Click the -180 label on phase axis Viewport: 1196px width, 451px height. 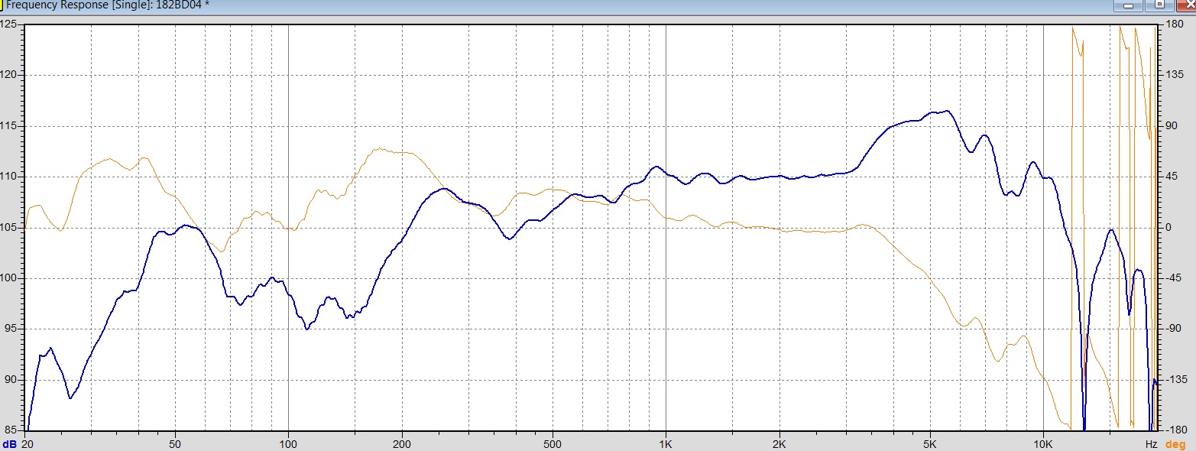click(x=1175, y=430)
